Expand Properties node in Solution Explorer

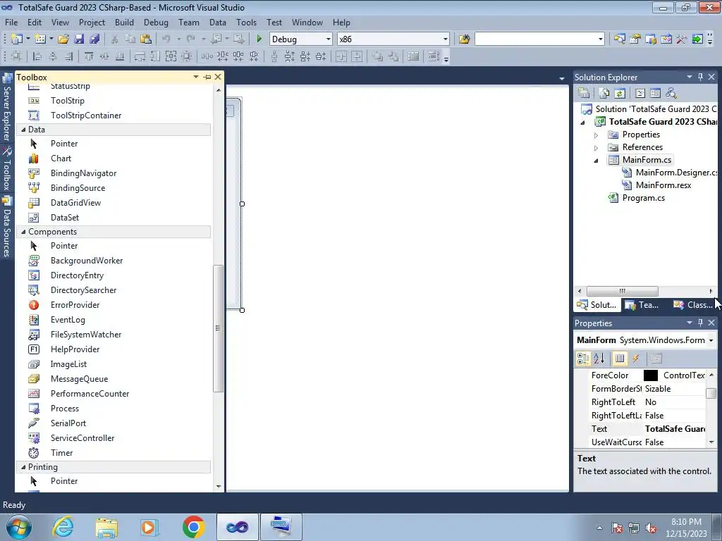(596, 135)
